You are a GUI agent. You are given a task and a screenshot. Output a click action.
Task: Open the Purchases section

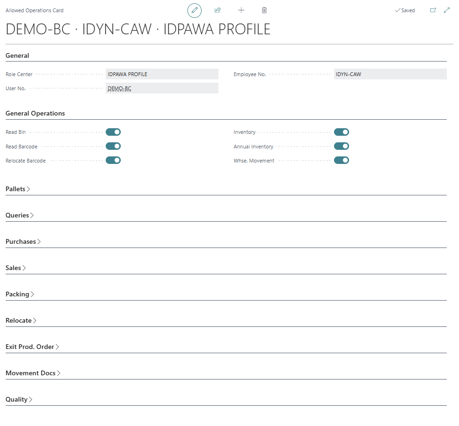(23, 241)
